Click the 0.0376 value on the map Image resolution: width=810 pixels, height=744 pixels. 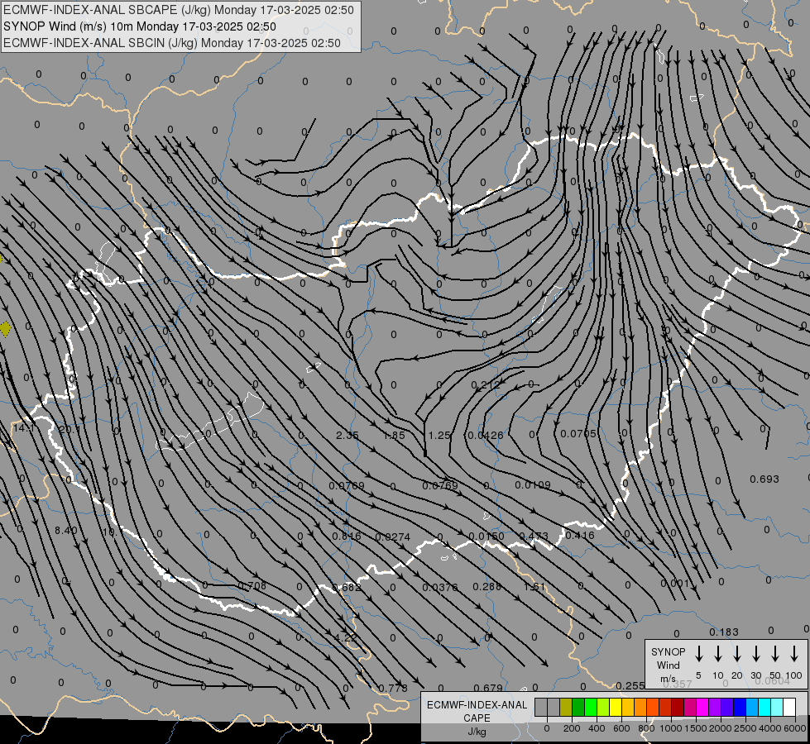439,587
